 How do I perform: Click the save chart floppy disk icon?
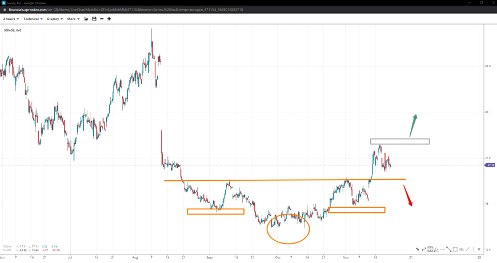[94, 19]
